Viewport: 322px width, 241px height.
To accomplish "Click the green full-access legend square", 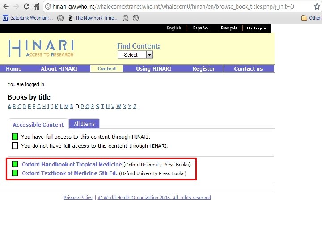I will [x=15, y=137].
